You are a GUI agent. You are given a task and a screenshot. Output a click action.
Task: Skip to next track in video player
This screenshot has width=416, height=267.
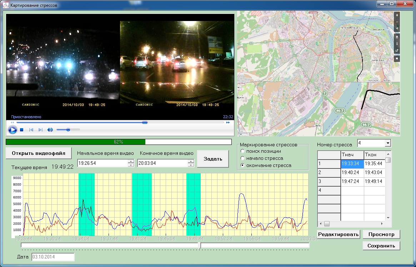point(40,130)
